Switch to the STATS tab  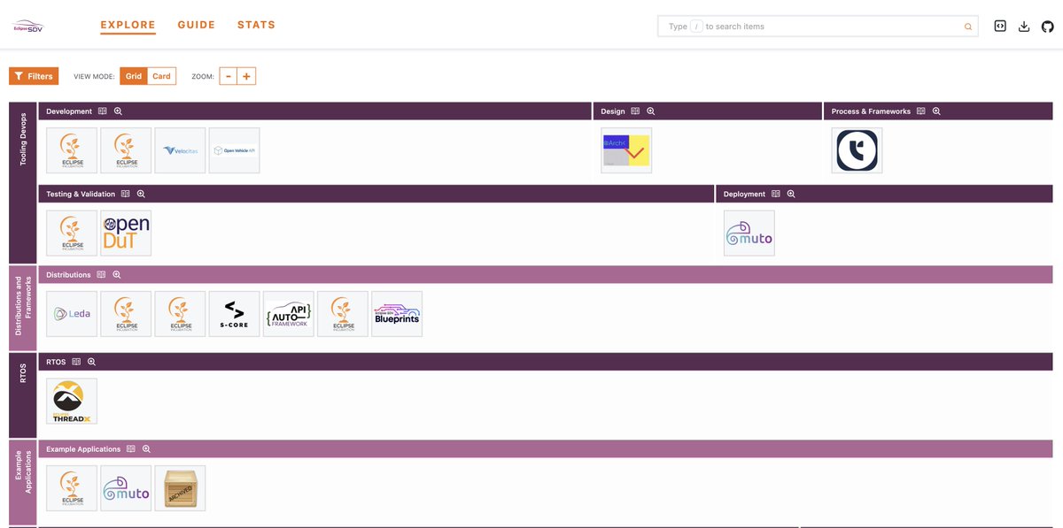(256, 25)
